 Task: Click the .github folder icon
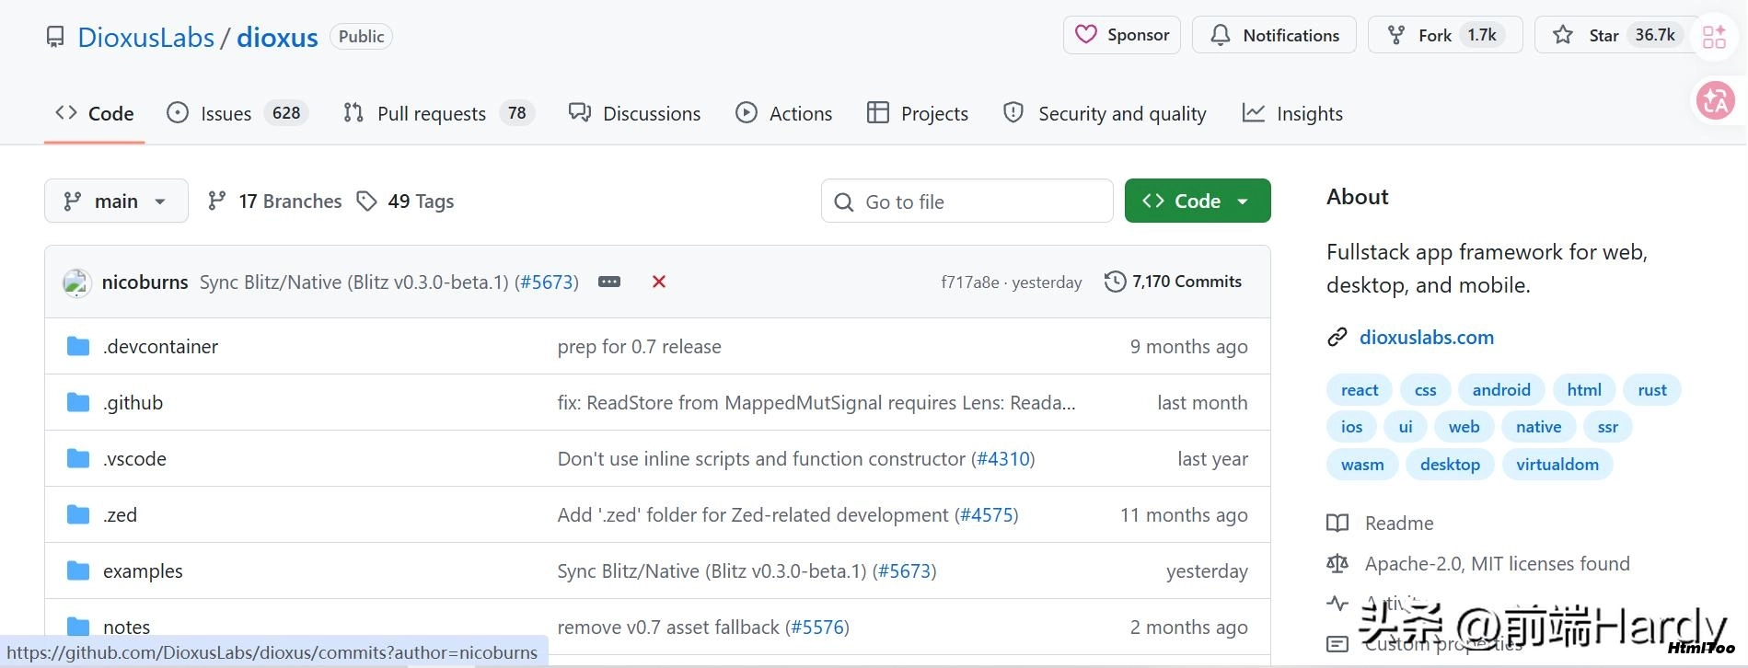click(78, 402)
